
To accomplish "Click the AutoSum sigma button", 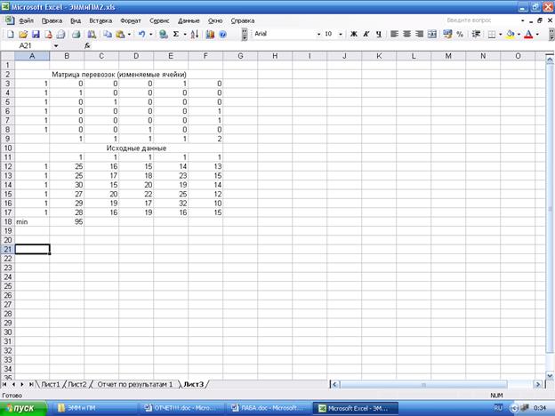I will click(x=176, y=35).
